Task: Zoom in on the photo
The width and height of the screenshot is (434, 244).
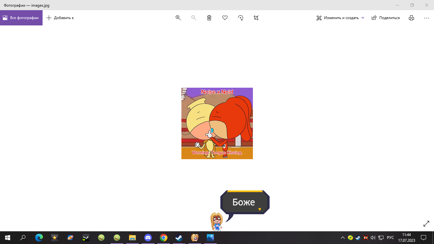Action: pyautogui.click(x=178, y=18)
